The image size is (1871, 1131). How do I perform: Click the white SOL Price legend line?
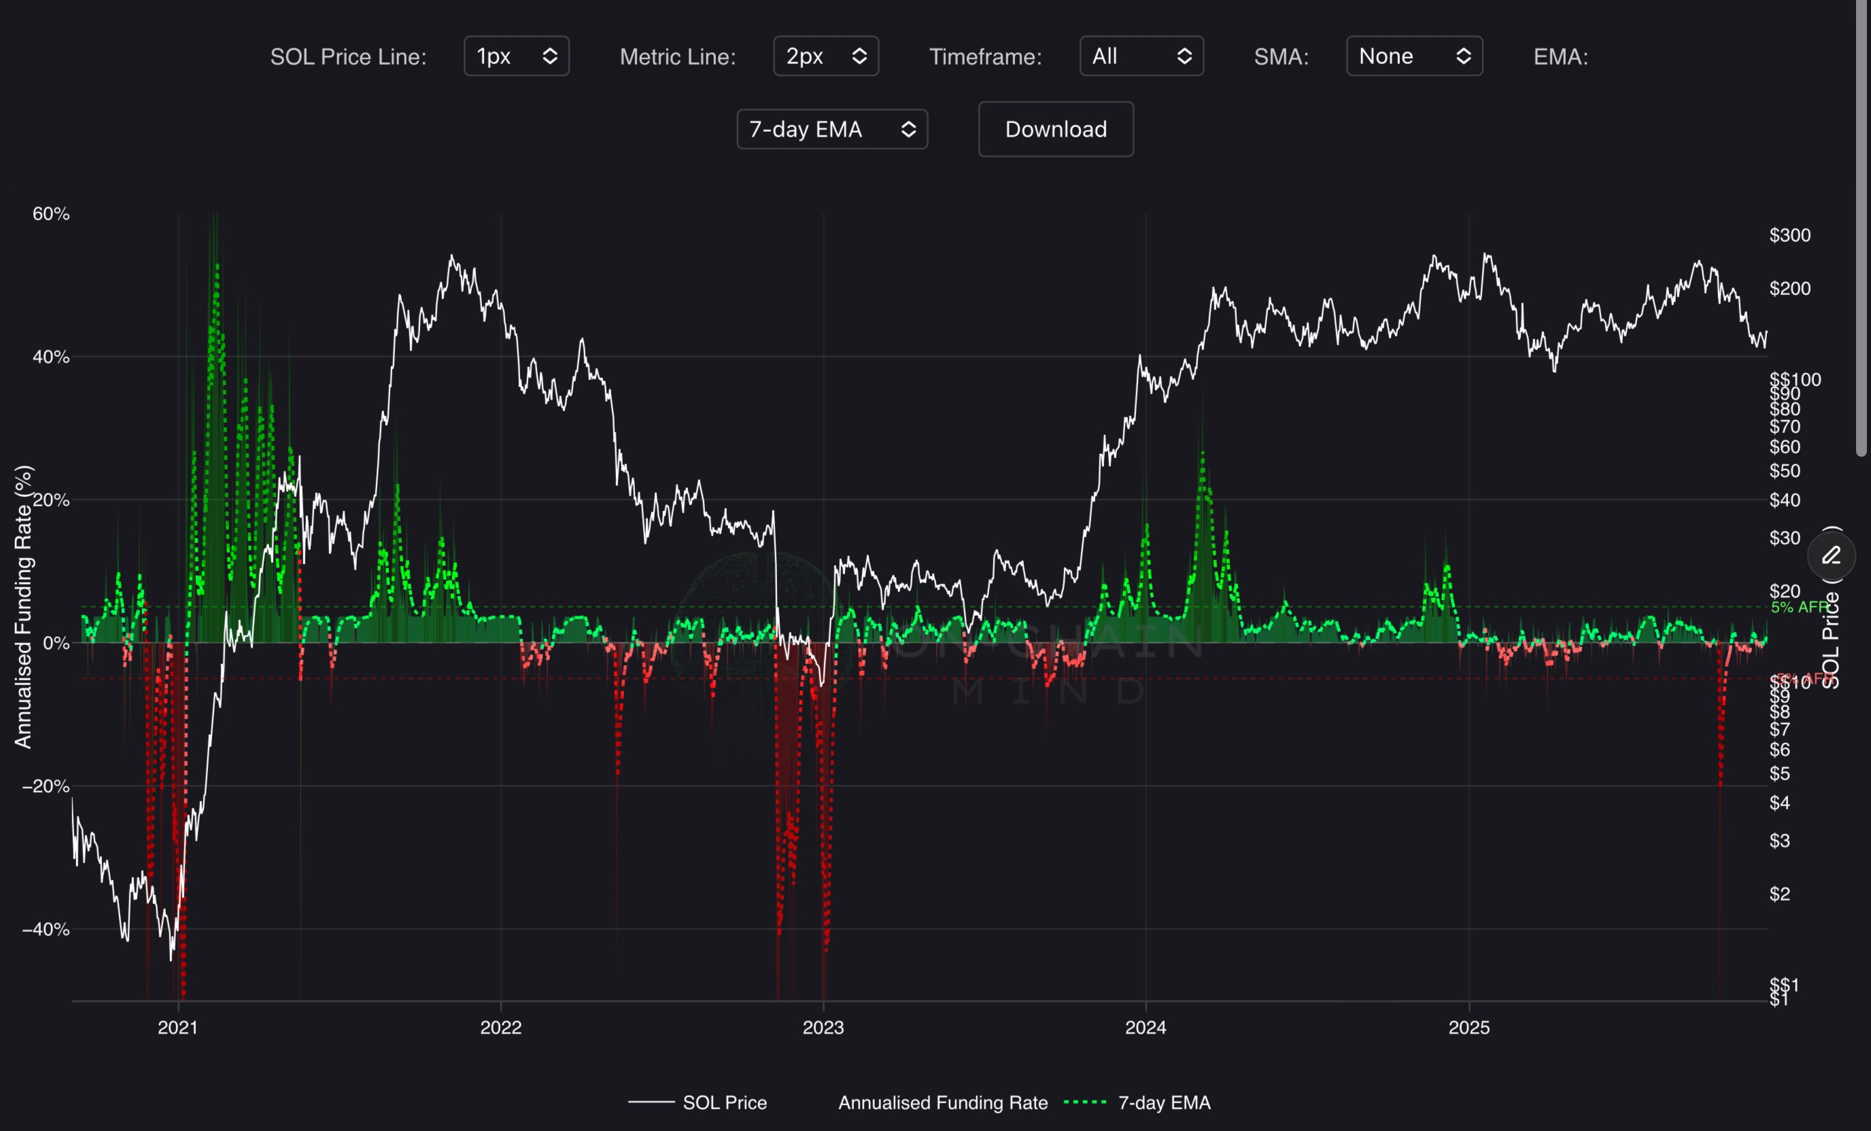click(651, 1101)
